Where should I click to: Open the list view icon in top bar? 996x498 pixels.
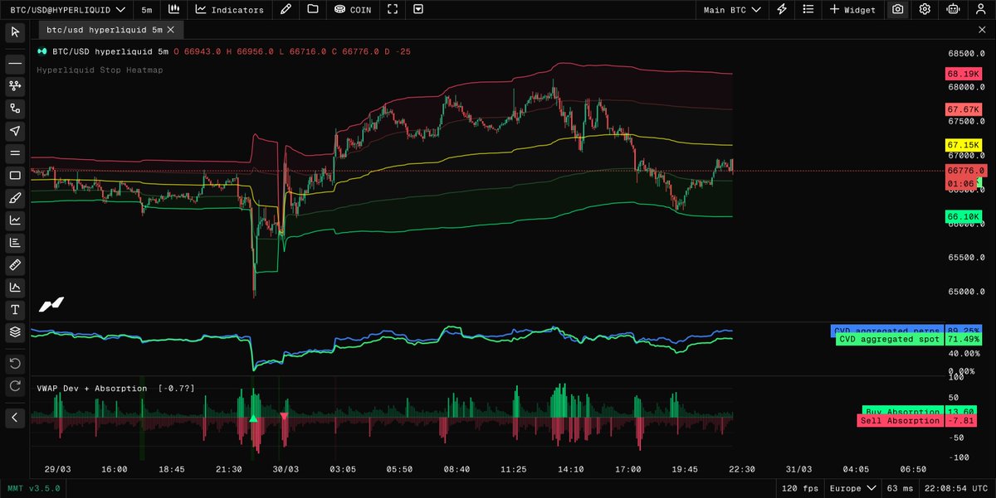[808, 9]
